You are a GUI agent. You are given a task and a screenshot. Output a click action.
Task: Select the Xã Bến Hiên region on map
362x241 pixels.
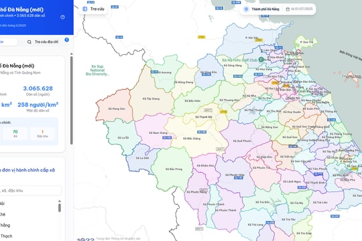tap(192, 101)
